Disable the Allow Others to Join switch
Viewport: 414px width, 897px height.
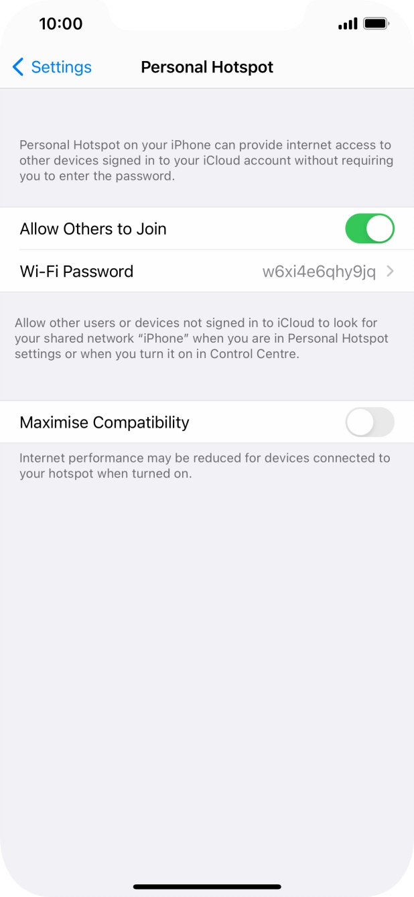[370, 229]
